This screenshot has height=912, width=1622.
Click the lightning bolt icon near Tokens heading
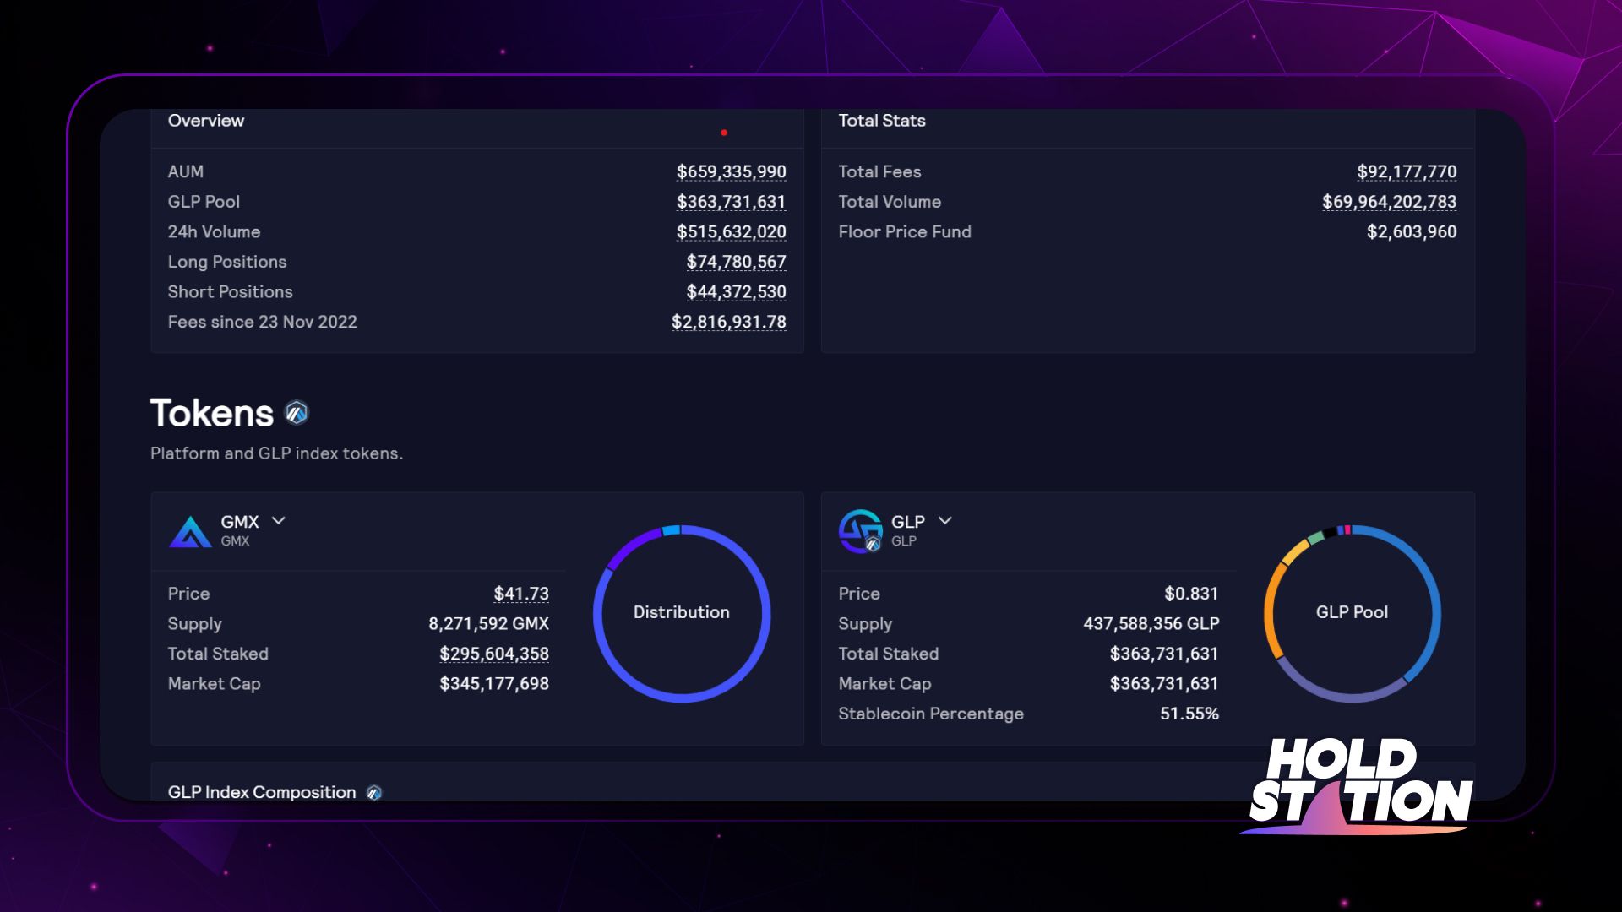[x=295, y=411]
